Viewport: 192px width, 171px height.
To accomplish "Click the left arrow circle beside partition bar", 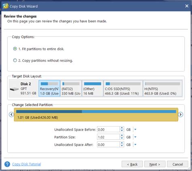I will [x=11, y=114].
